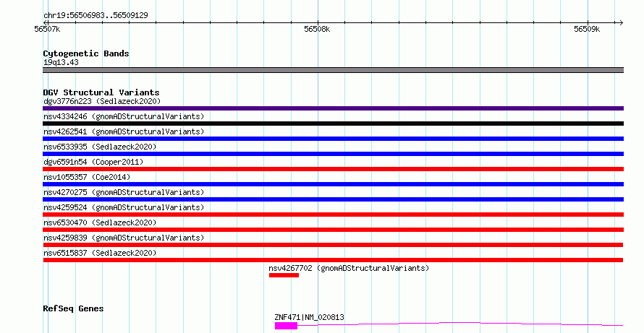
Task: Click the gray 19q13.43 cytogenetic band bar
Action: tap(333, 70)
